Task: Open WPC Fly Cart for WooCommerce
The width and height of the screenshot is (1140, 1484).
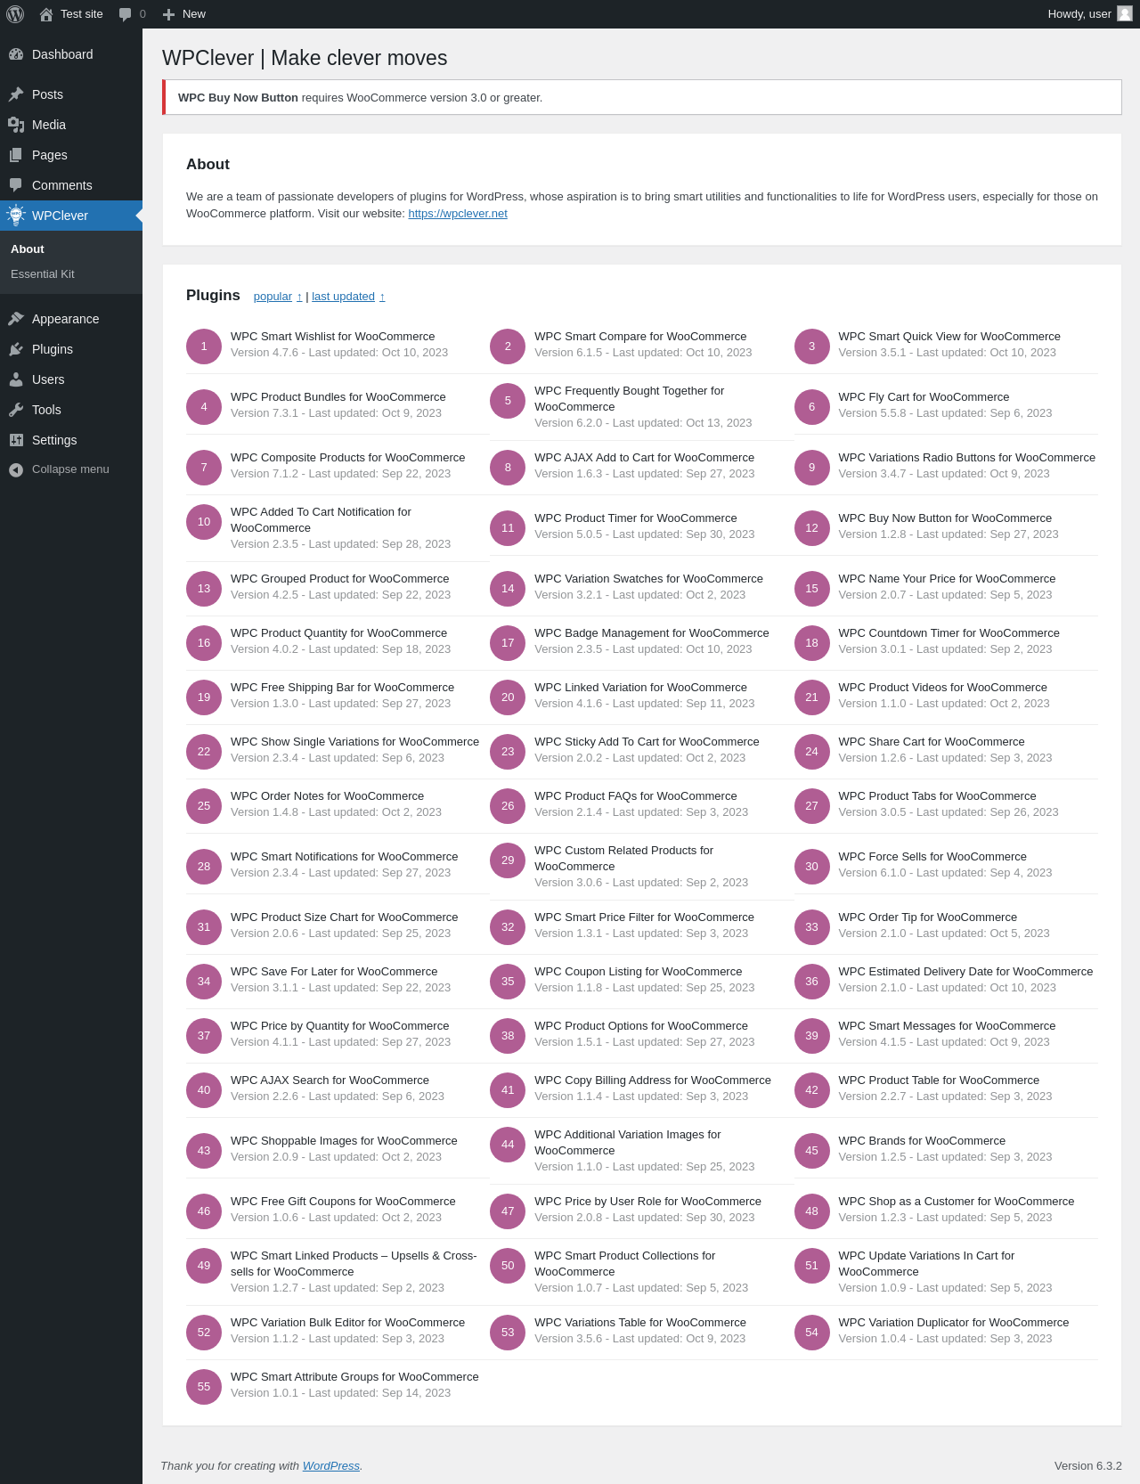Action: (924, 397)
